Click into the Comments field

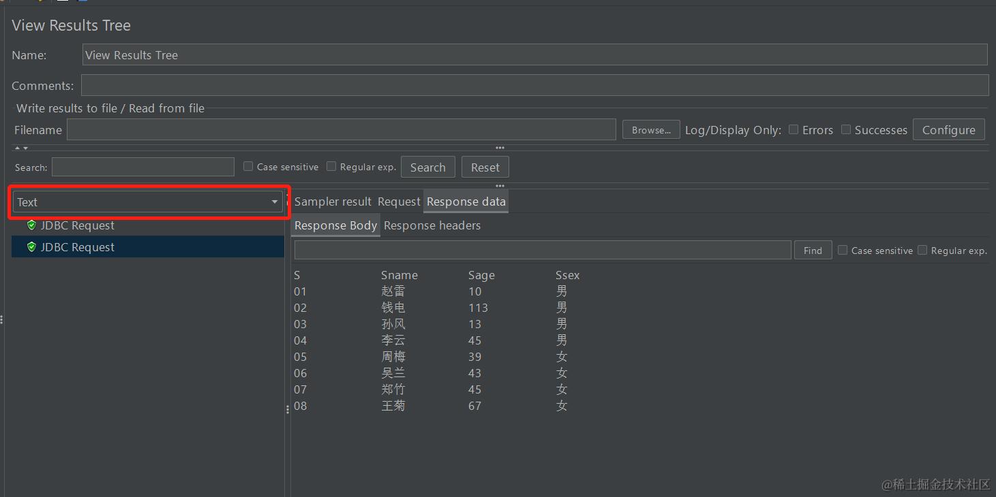point(535,85)
